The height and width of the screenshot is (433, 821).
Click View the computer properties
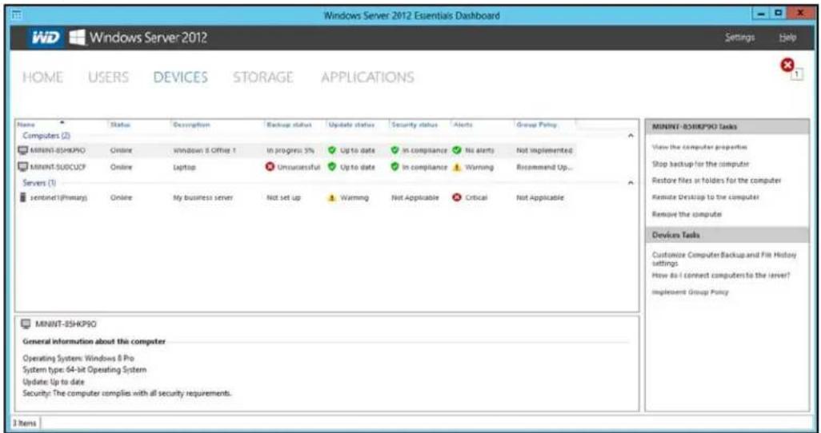(699, 148)
